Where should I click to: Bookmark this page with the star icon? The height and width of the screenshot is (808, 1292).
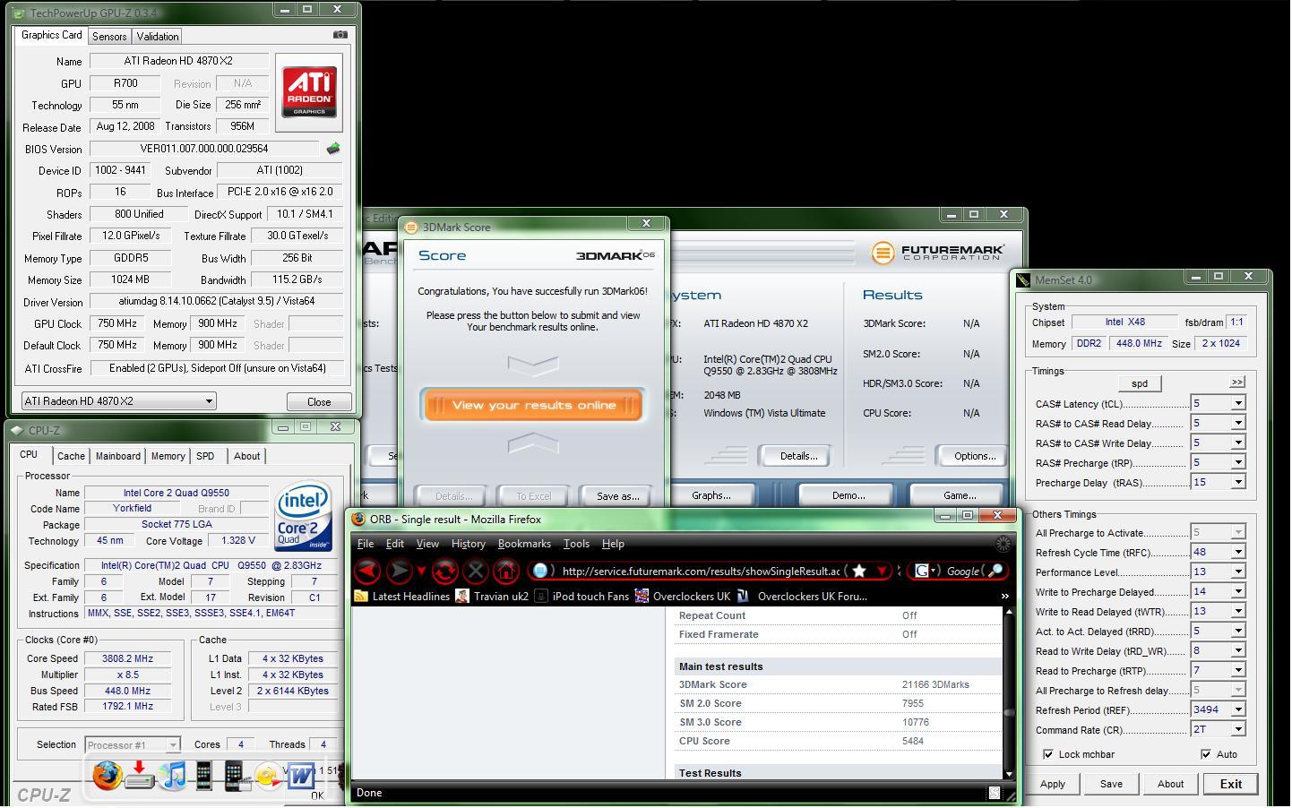[x=859, y=571]
